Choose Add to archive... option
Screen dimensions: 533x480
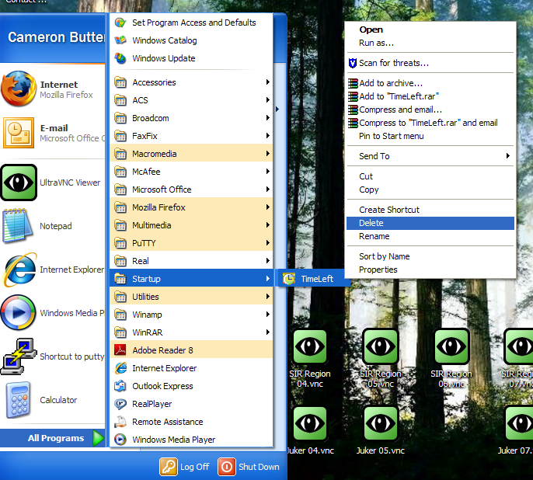(430, 83)
